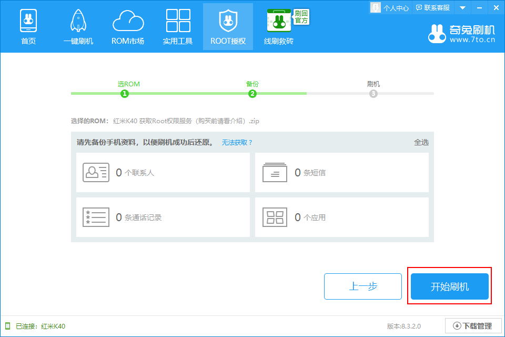The width and height of the screenshot is (505, 337).
Task: Click the www.7to.cn website text
Action: (x=472, y=40)
